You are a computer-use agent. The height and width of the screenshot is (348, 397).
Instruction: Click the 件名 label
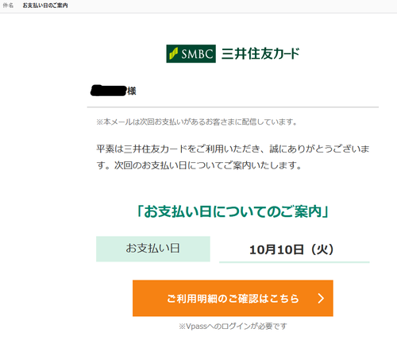(8, 6)
